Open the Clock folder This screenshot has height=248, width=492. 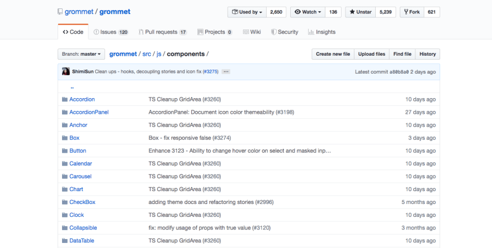click(x=77, y=215)
